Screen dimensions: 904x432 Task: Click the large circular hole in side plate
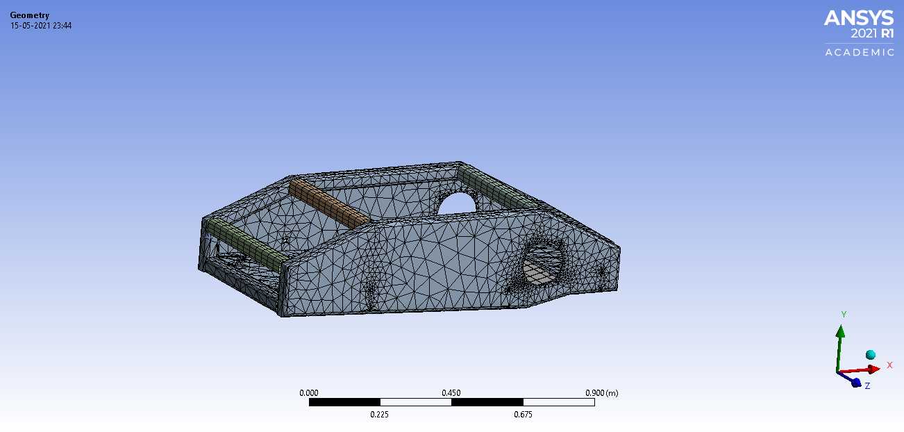[542, 262]
